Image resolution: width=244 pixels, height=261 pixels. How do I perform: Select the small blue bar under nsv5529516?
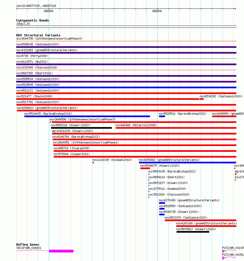162,116
